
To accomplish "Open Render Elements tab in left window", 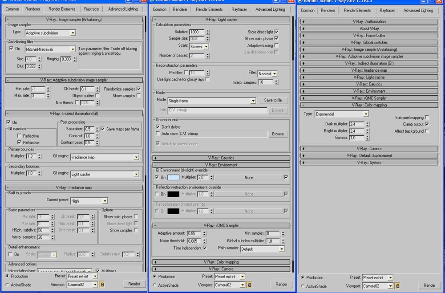I will (62, 9).
